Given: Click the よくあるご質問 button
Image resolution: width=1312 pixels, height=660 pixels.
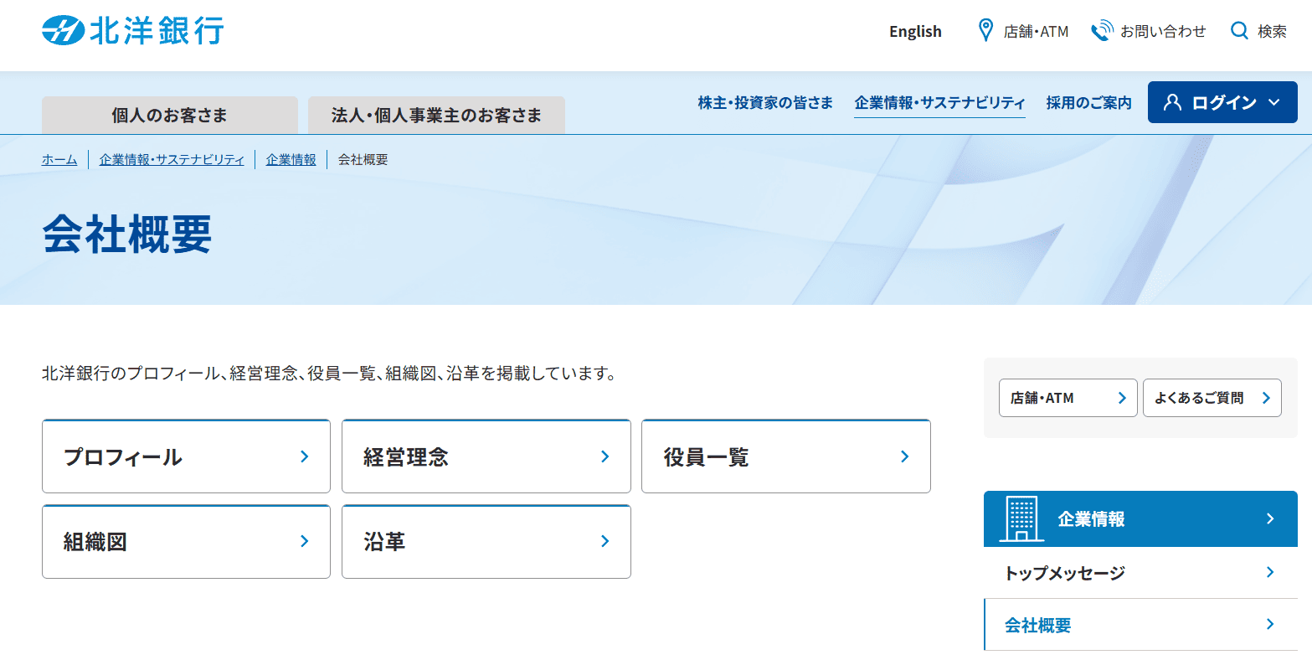Looking at the screenshot, I should [1212, 398].
